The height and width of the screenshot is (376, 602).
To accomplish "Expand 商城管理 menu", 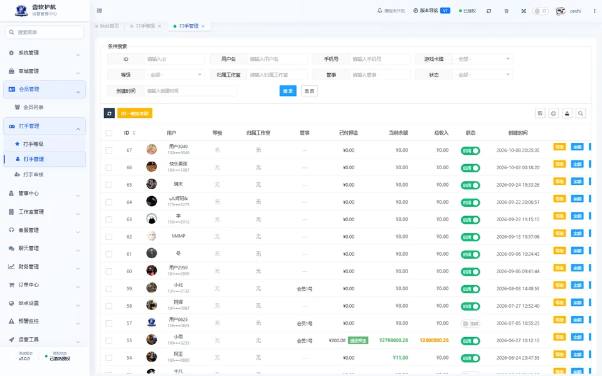I will point(45,71).
